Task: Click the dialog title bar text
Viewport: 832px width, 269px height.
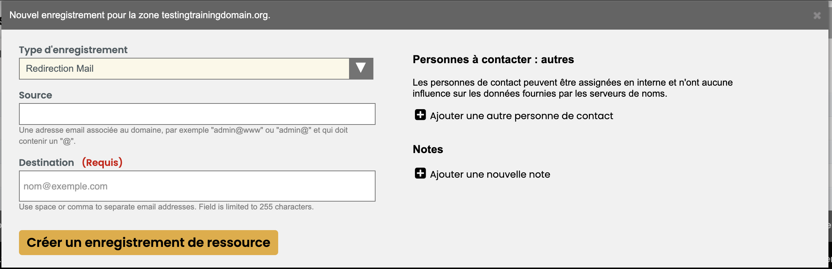Action: 140,15
